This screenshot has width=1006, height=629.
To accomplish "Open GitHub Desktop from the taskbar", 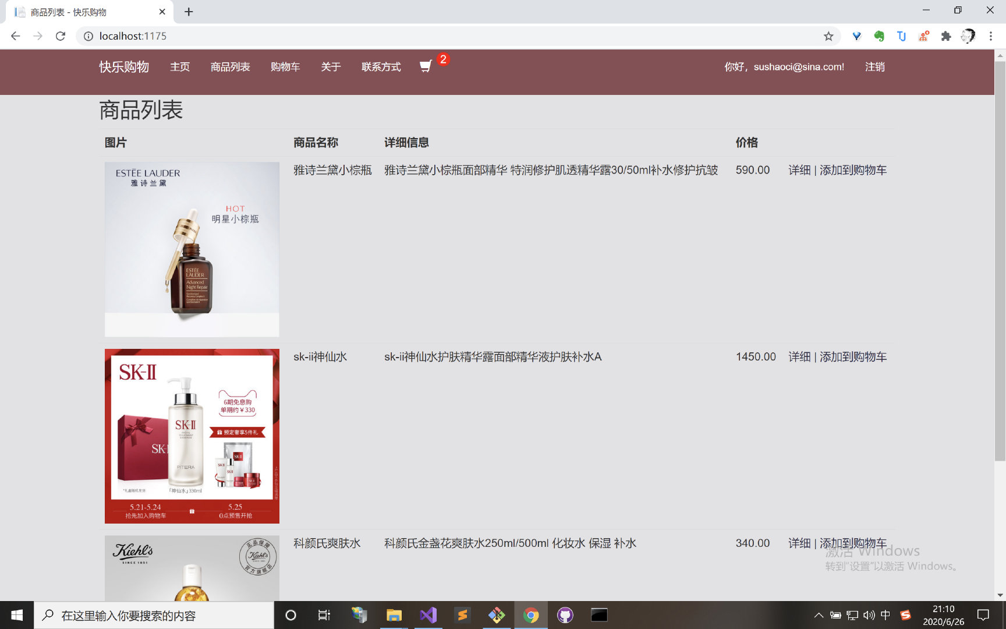I will pos(565,615).
